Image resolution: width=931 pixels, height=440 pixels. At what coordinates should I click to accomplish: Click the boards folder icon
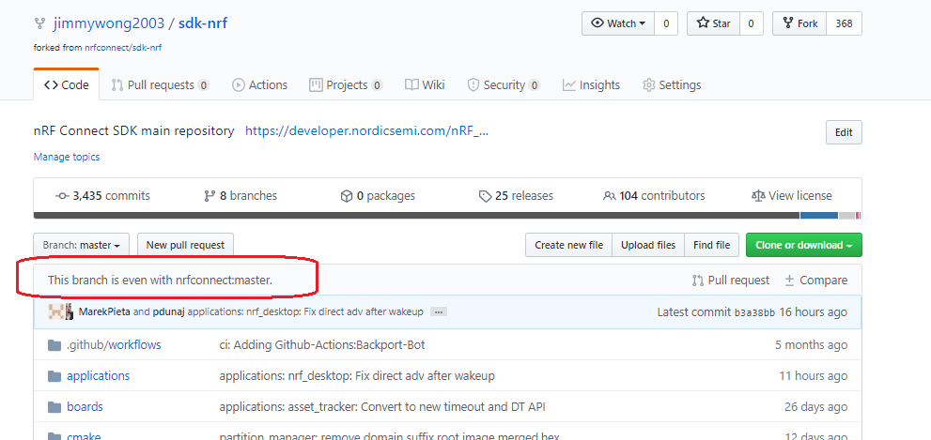pyautogui.click(x=54, y=407)
